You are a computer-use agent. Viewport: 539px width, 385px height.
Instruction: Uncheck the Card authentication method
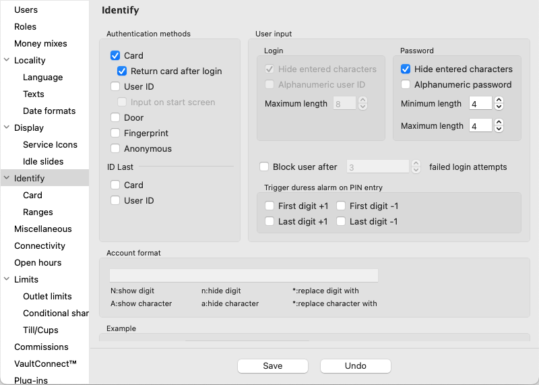(x=115, y=56)
